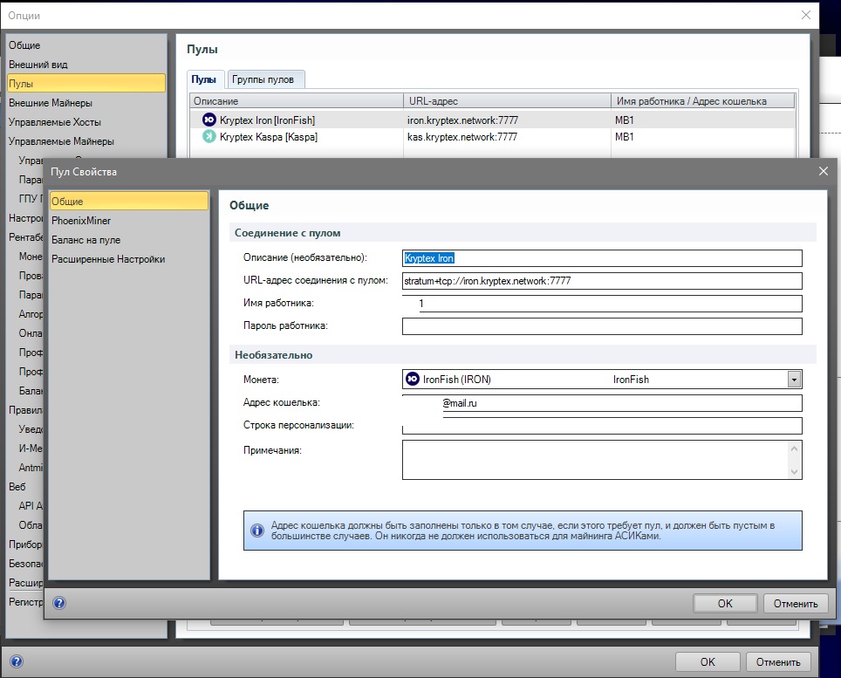
Task: Open the Баланс на пуле section
Action: click(85, 240)
